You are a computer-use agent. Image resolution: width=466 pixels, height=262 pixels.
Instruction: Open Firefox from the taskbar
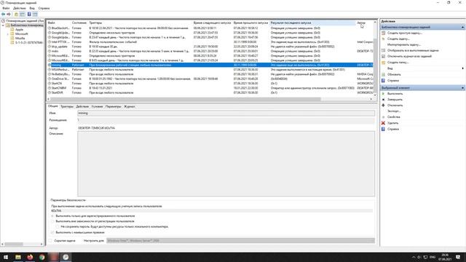[30, 257]
